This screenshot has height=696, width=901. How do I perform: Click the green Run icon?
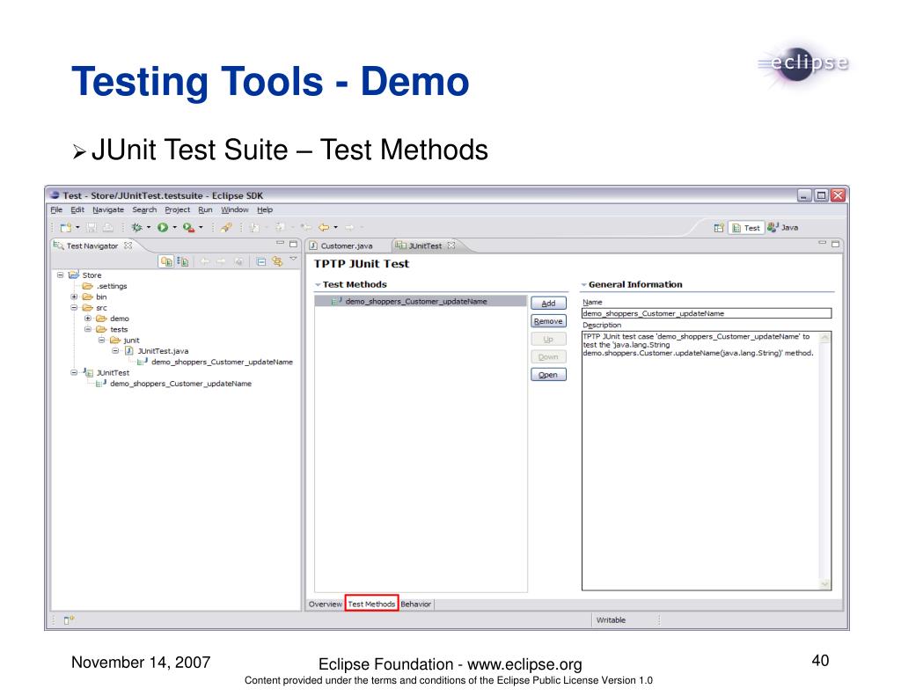(163, 228)
